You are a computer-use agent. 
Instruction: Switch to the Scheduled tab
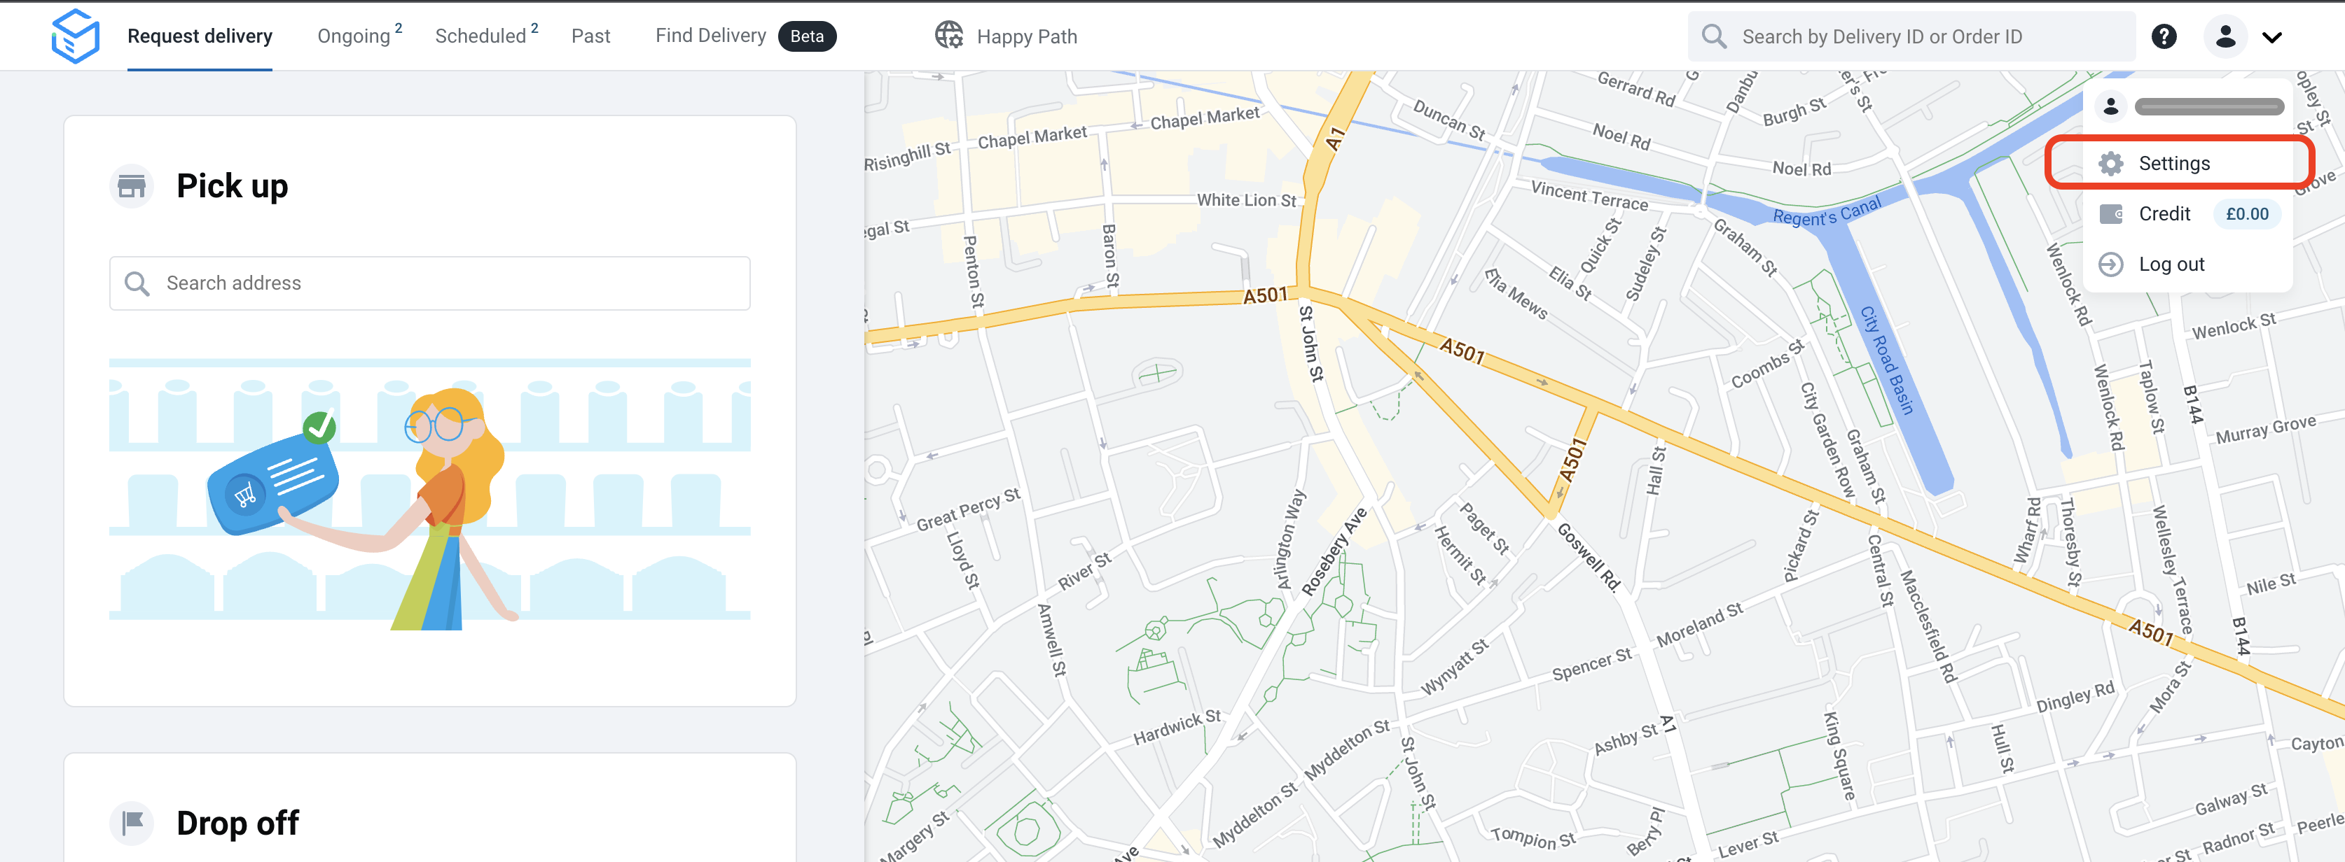(x=480, y=36)
